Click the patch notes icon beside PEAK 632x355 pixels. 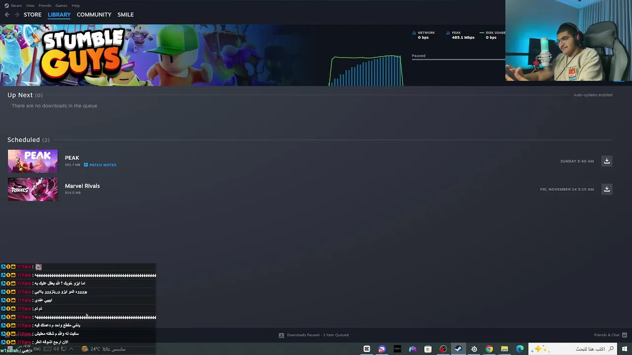pos(86,165)
